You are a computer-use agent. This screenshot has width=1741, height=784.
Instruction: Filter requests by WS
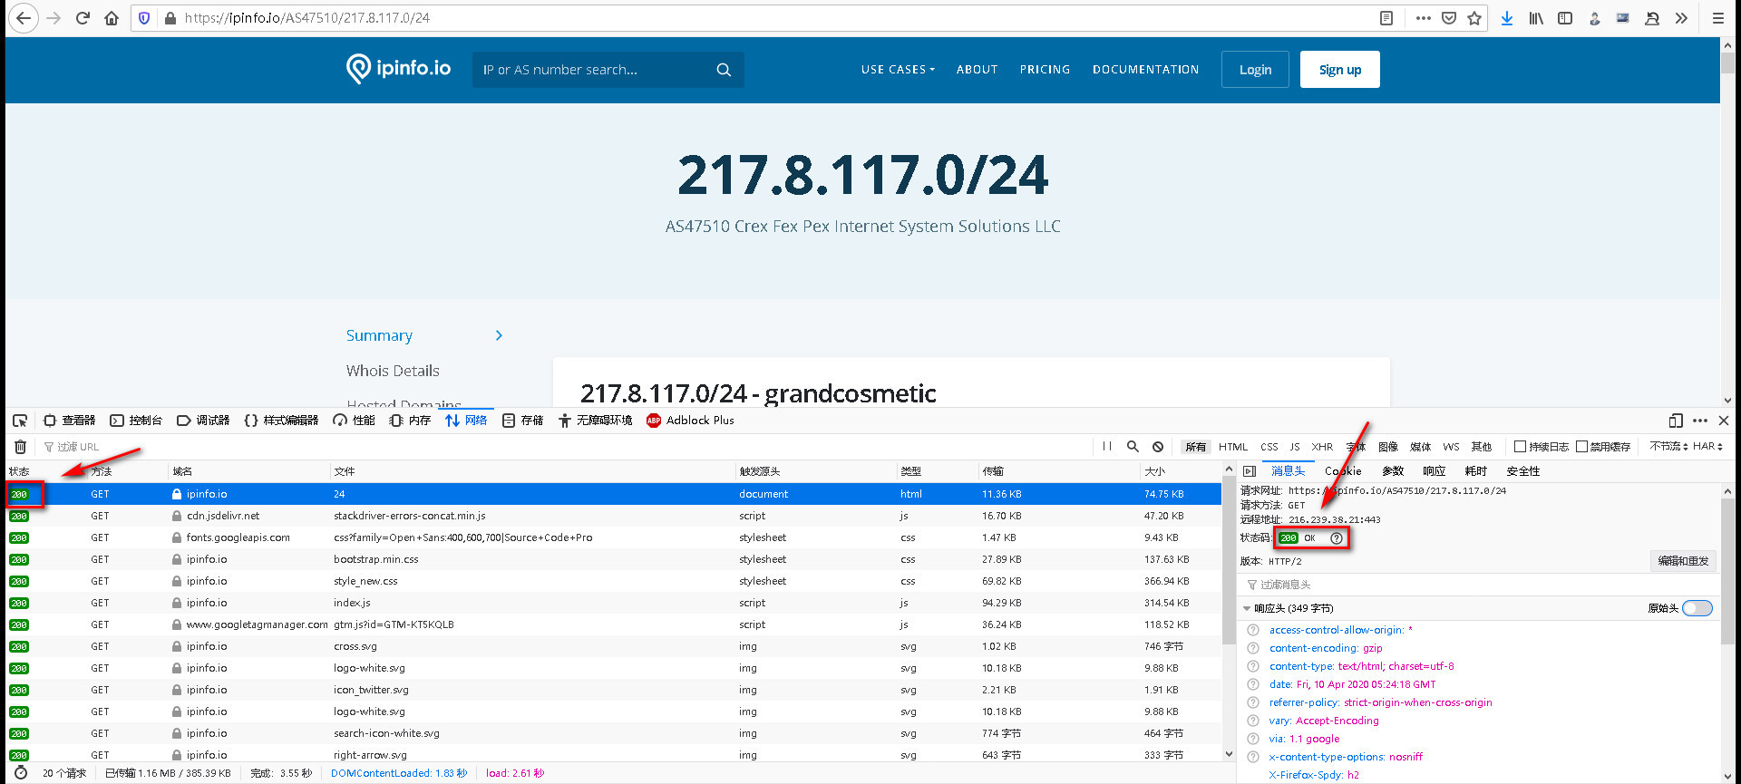[x=1451, y=447]
